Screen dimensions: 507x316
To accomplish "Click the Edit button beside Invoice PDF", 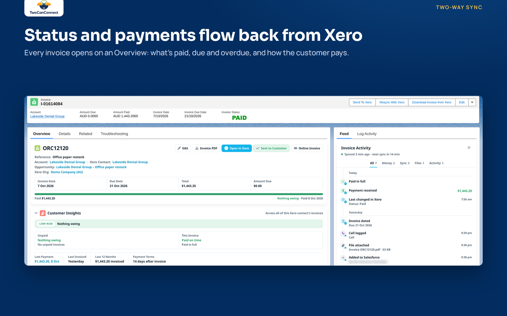I will point(183,148).
